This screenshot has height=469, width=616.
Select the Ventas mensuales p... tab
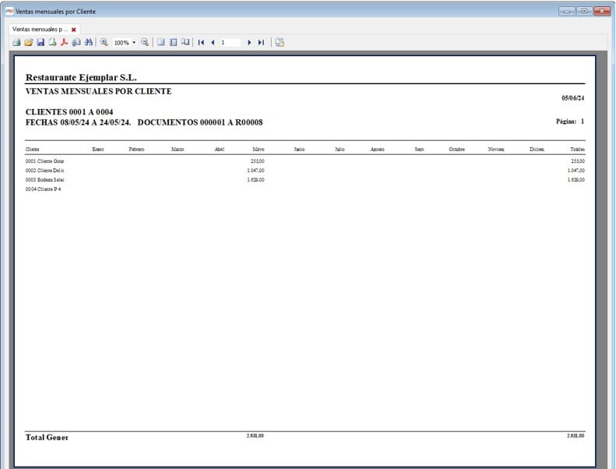coord(40,30)
